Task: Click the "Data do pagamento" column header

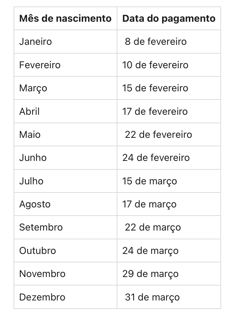Action: click(x=169, y=18)
